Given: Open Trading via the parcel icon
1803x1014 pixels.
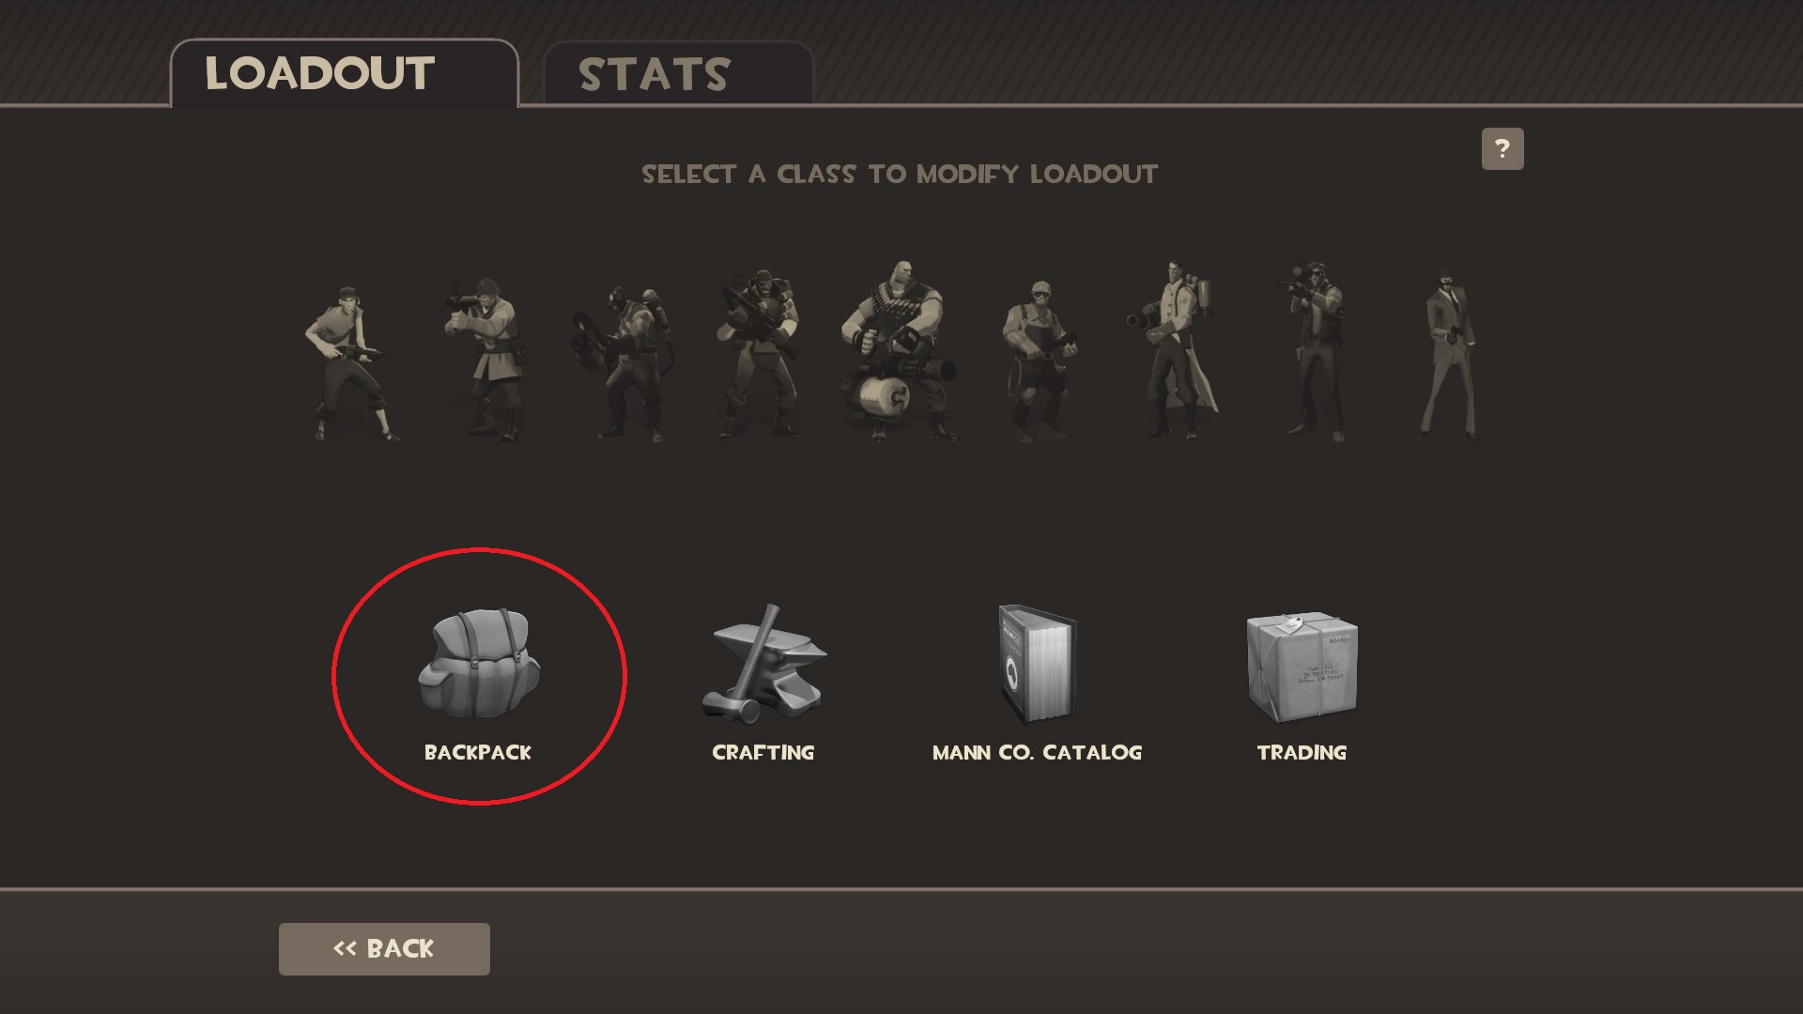Looking at the screenshot, I should tap(1302, 667).
